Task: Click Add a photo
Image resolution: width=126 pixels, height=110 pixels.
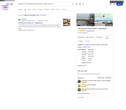Action: pos(108,78)
